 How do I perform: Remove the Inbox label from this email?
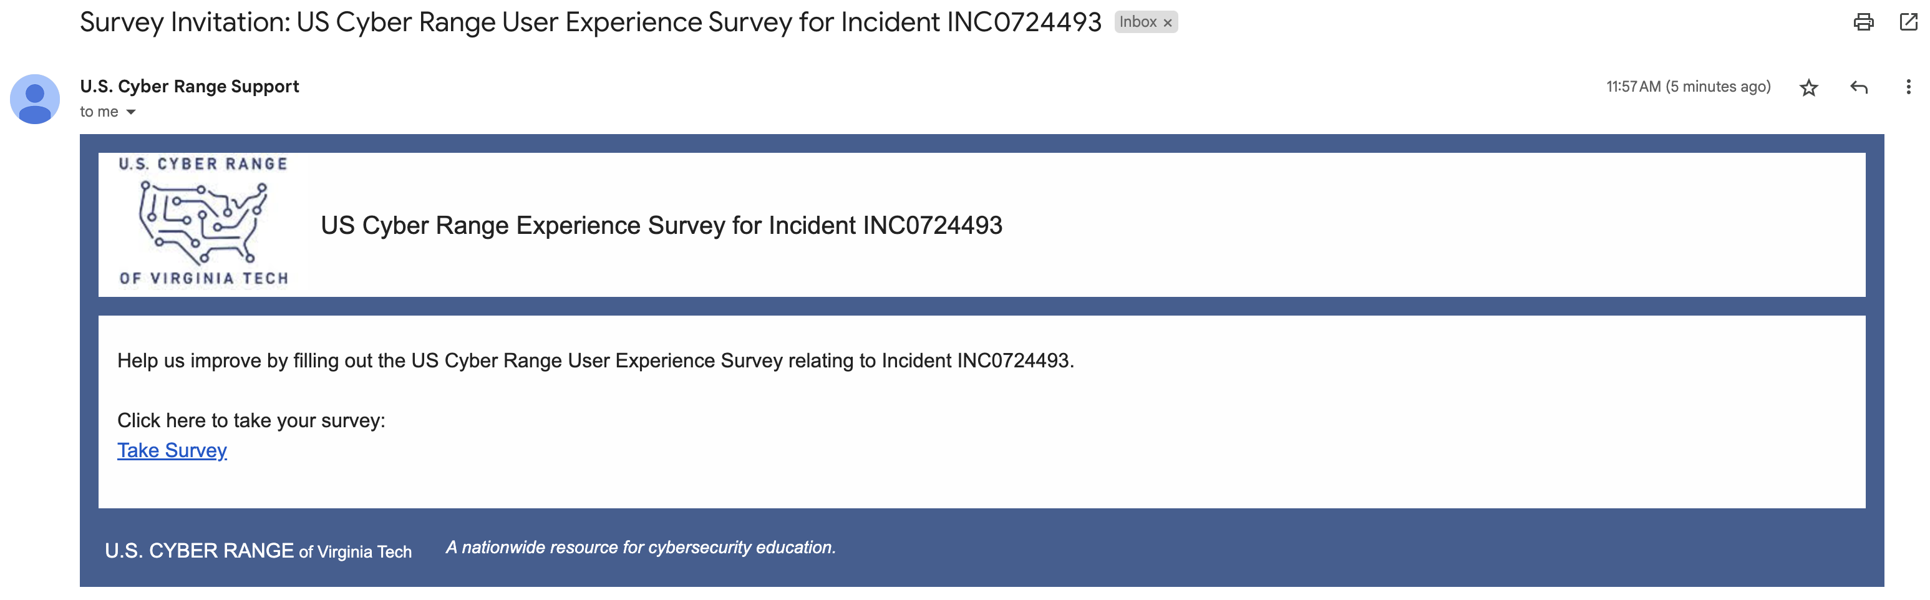(x=1167, y=22)
